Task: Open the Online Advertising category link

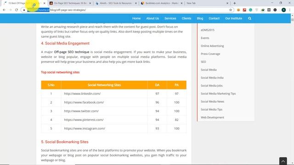Action: tap(212, 46)
